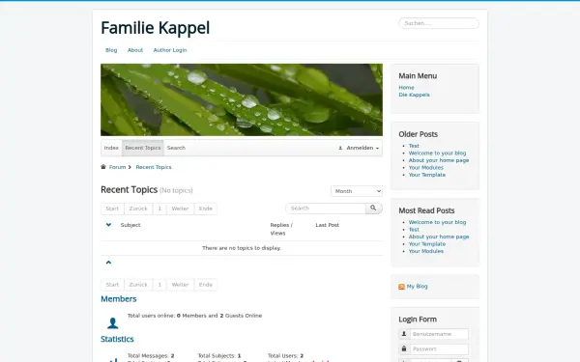Click the bottom pagination Weiter button
580x362 pixels.
click(x=180, y=285)
